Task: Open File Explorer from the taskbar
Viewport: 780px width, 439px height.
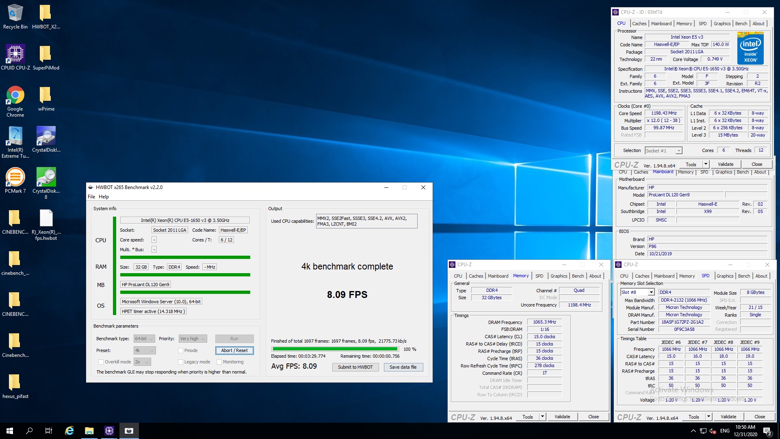Action: pyautogui.click(x=89, y=431)
